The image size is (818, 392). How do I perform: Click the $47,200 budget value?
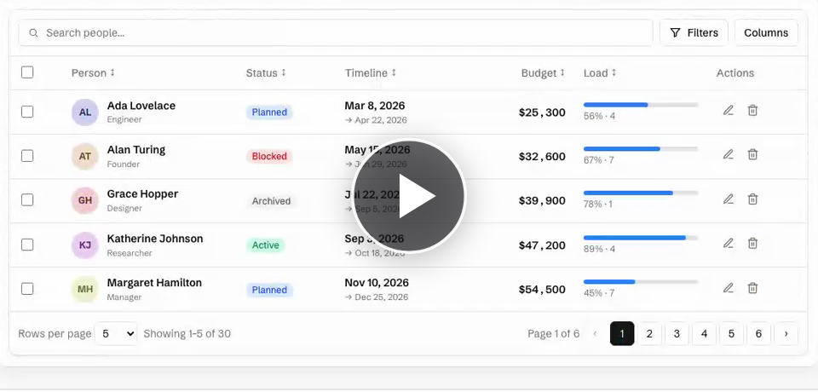pyautogui.click(x=542, y=245)
